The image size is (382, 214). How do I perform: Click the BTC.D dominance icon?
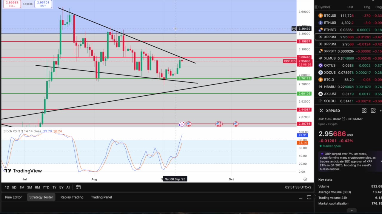click(x=321, y=80)
